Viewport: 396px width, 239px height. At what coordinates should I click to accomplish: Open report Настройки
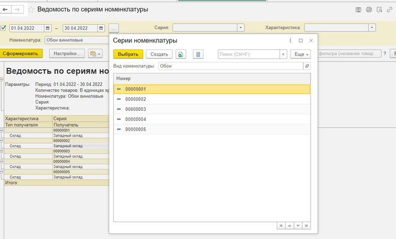(67, 54)
